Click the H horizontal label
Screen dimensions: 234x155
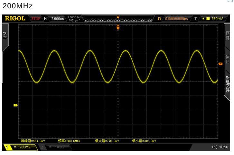pyautogui.click(x=45, y=19)
